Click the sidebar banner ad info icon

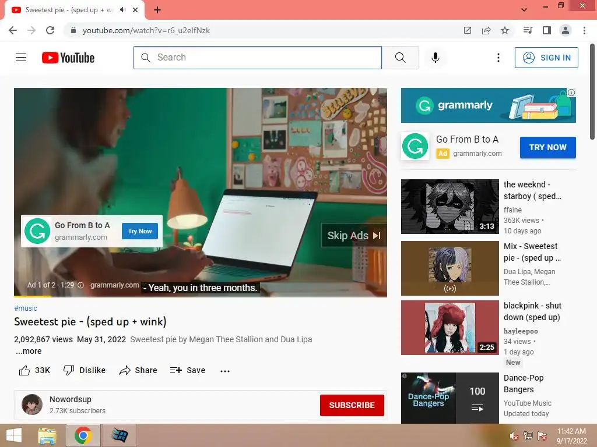(571, 93)
